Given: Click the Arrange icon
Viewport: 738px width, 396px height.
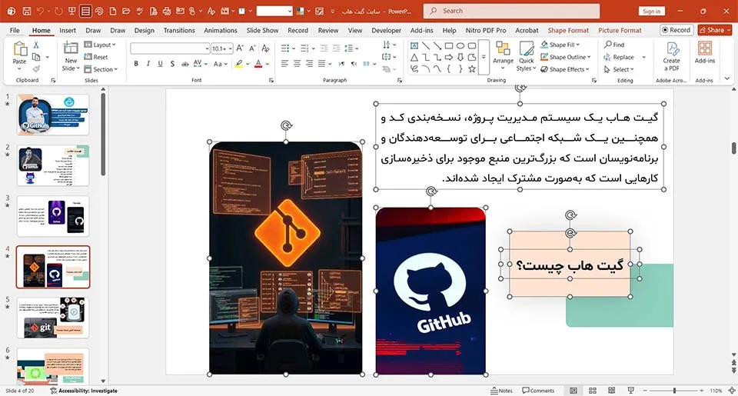Looking at the screenshot, I should pyautogui.click(x=503, y=48).
